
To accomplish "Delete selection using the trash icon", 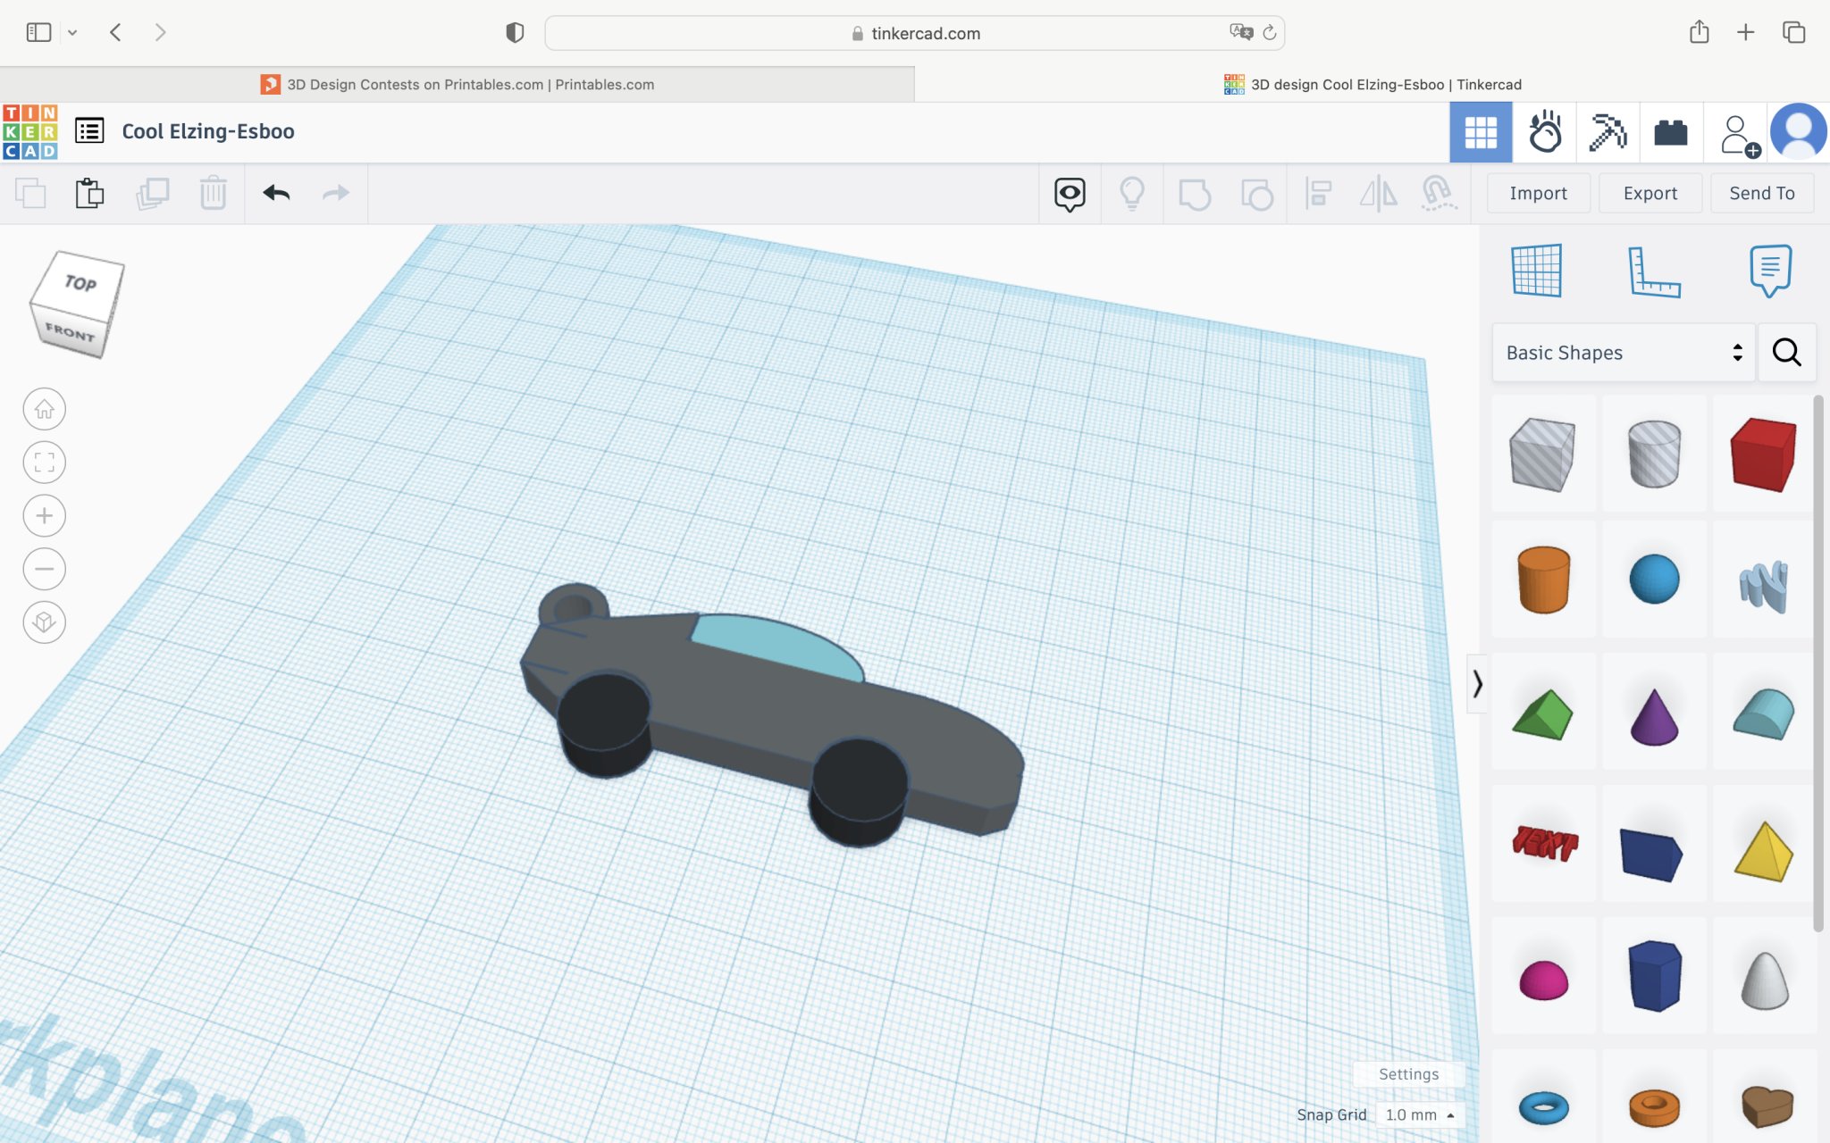I will (x=214, y=193).
